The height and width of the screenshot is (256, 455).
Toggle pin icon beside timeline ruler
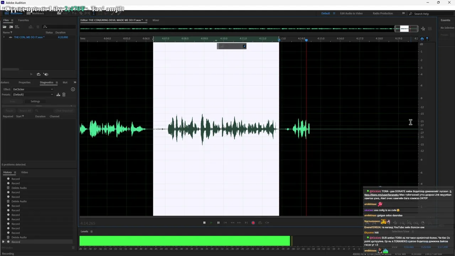pos(427,39)
